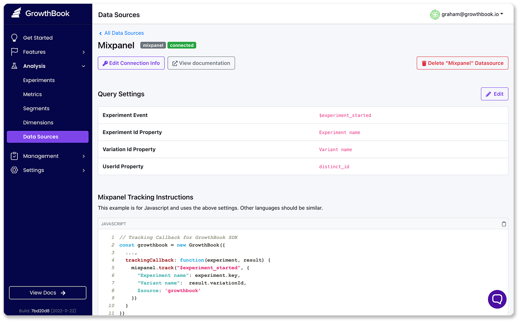The image size is (524, 324).
Task: Delete the Mixpanel datasource
Action: click(462, 63)
